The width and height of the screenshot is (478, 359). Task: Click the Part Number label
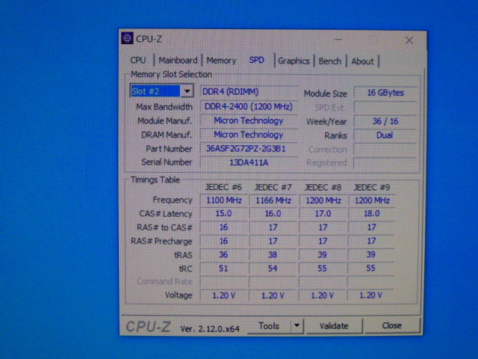pyautogui.click(x=169, y=149)
